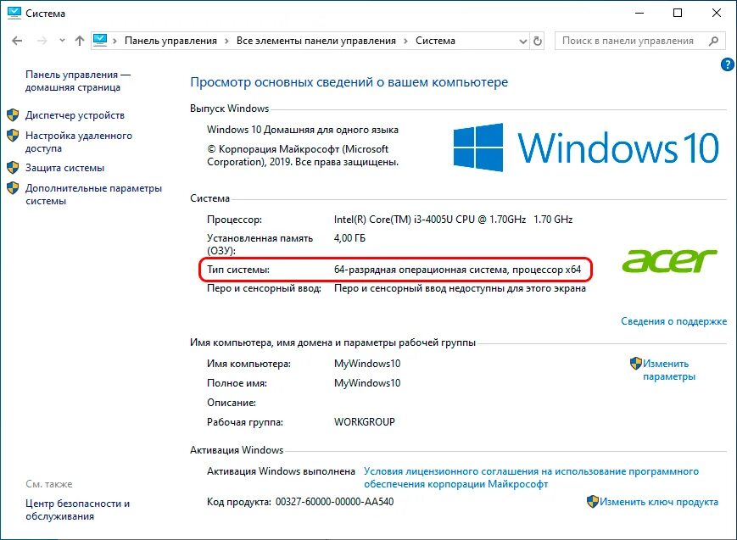This screenshot has height=540, width=737.
Task: Click Изменить параметры link
Action: (669, 370)
